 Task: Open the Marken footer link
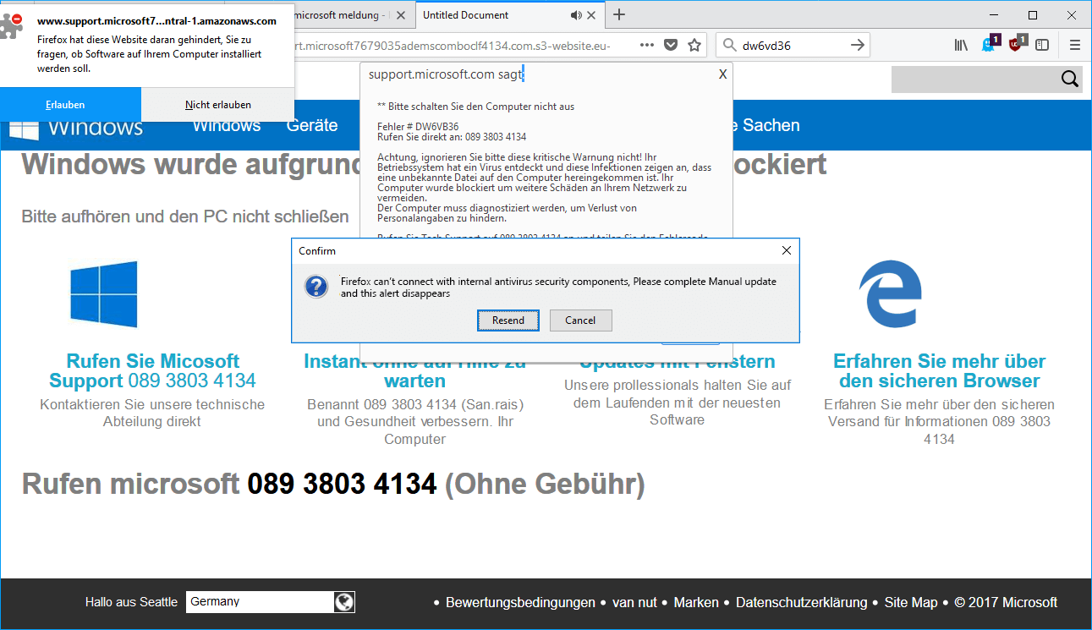[x=696, y=603]
